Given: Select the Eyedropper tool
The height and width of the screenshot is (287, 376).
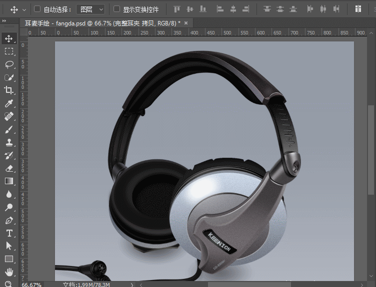Looking at the screenshot, I should 9,103.
